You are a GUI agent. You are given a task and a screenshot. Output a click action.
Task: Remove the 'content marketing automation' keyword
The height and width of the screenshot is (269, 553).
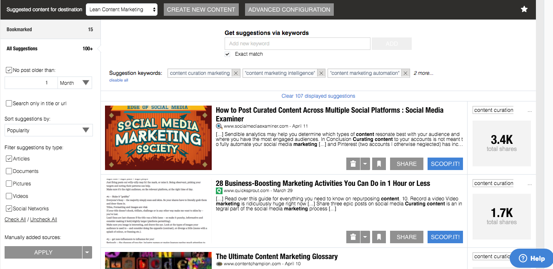tap(405, 73)
